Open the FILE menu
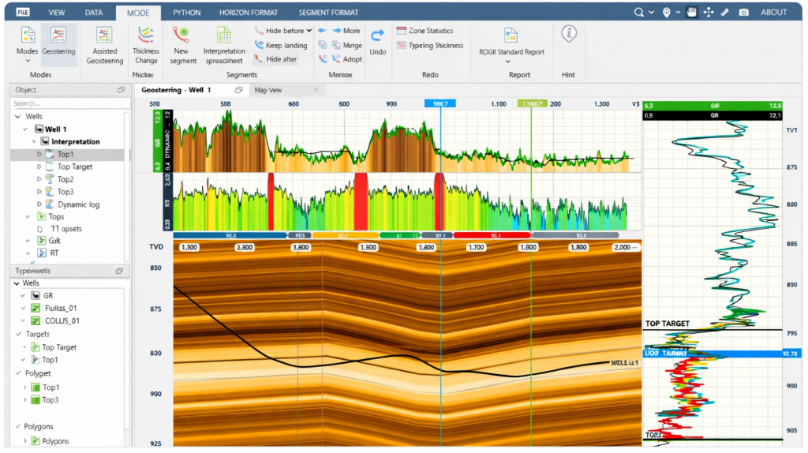Image resolution: width=808 pixels, height=453 pixels. 23,13
